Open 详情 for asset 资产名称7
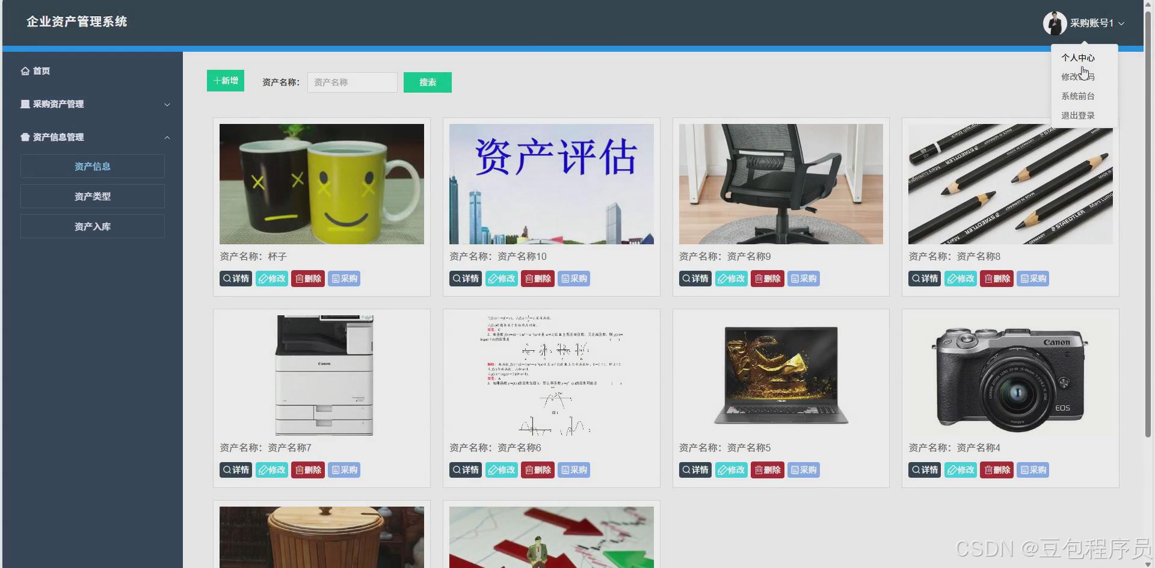Image resolution: width=1155 pixels, height=568 pixels. coord(235,469)
